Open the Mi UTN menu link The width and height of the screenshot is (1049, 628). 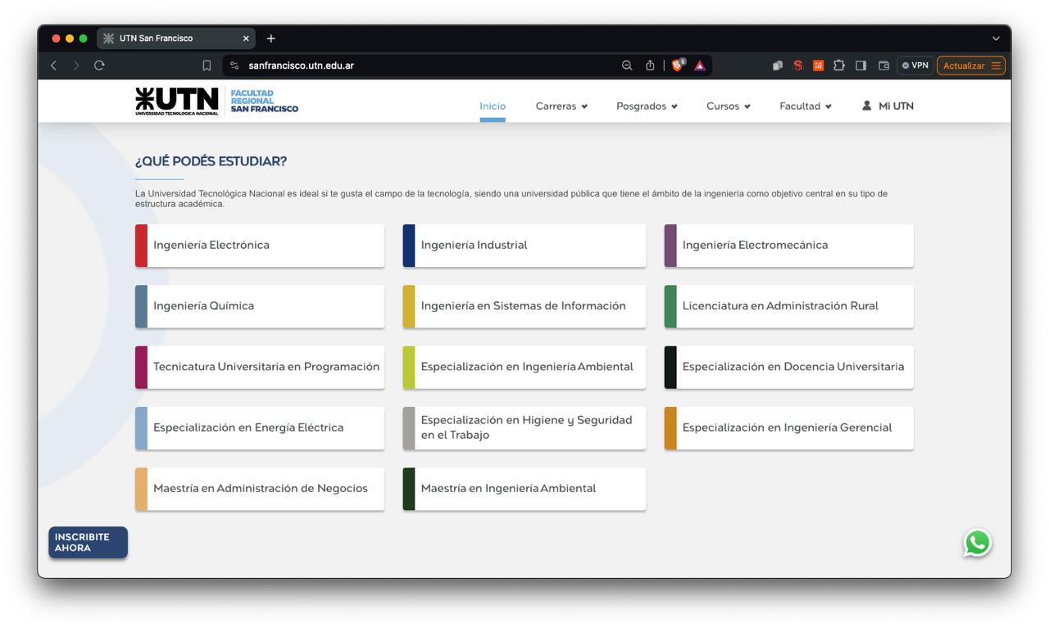tap(888, 106)
